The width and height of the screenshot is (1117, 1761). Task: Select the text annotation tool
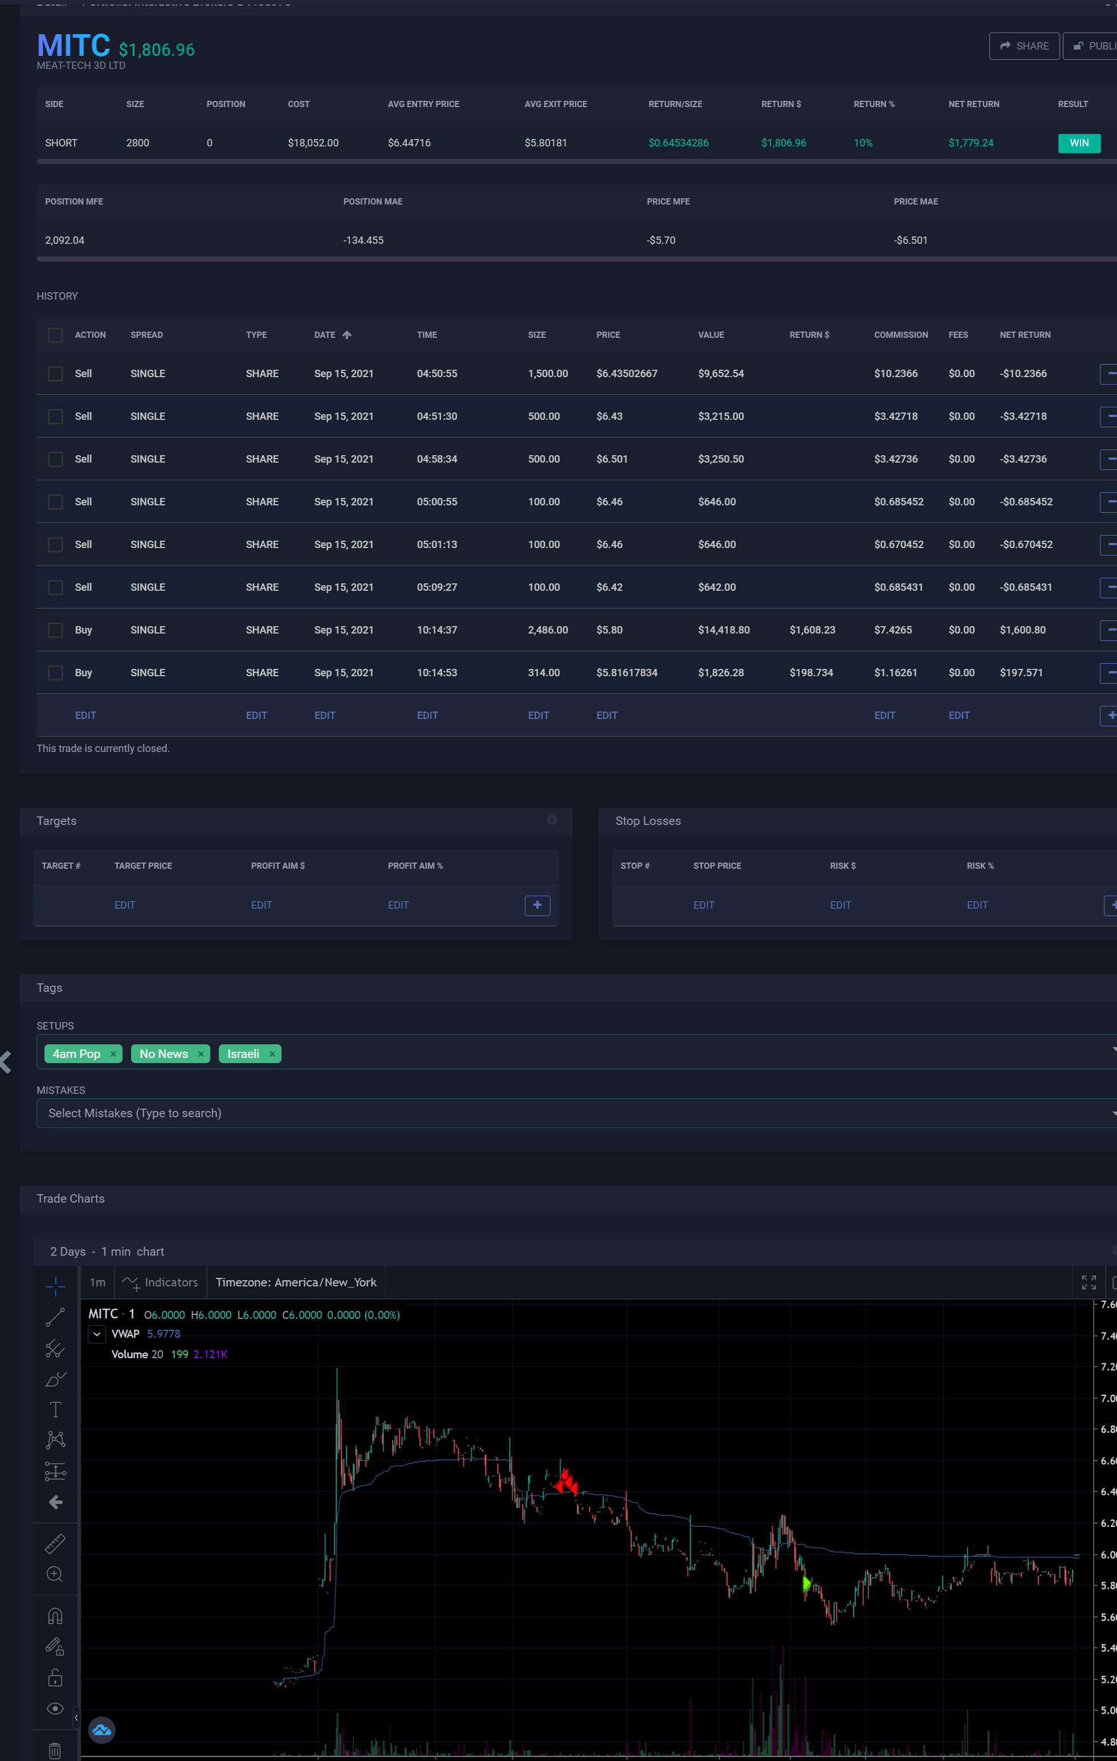pyautogui.click(x=55, y=1409)
